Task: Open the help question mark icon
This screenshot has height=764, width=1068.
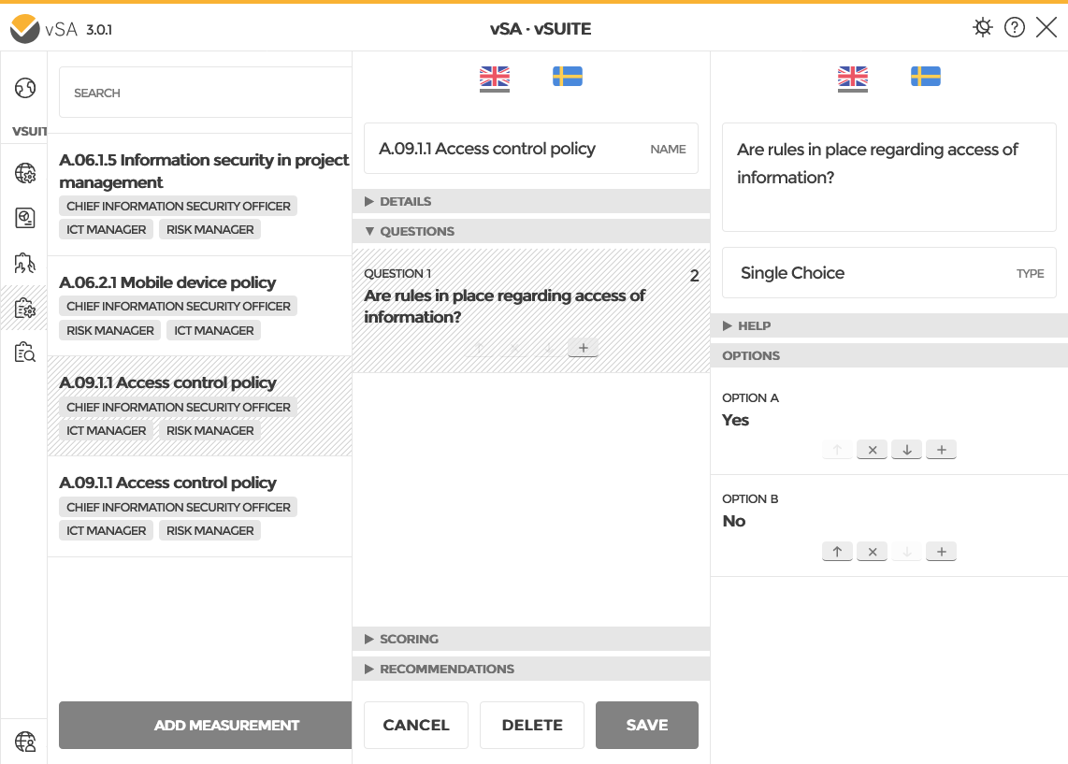Action: click(1015, 27)
